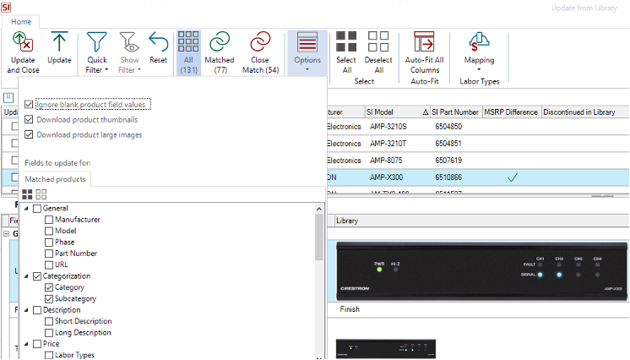Open the Options button menu
The height and width of the screenshot is (360, 630).
point(307,52)
